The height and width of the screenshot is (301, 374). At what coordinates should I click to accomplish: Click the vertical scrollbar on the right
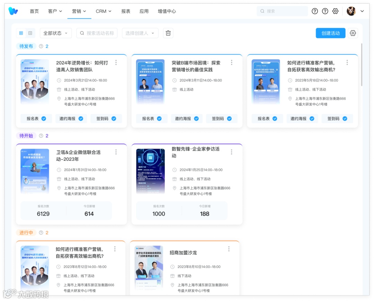[362, 65]
